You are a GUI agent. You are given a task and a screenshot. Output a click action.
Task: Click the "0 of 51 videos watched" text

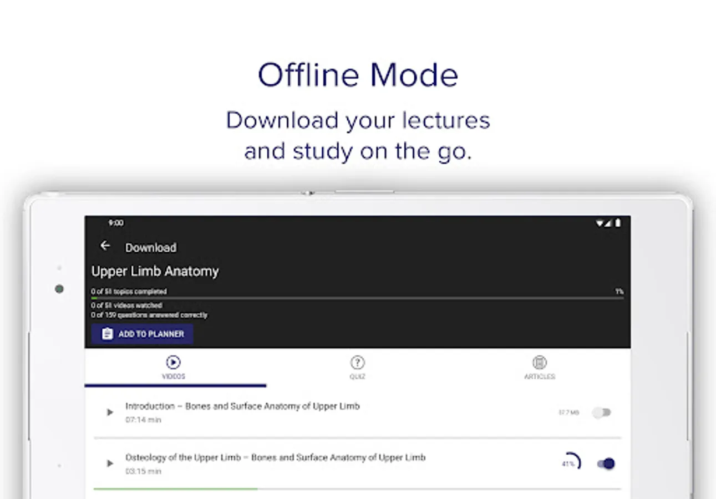[126, 305]
